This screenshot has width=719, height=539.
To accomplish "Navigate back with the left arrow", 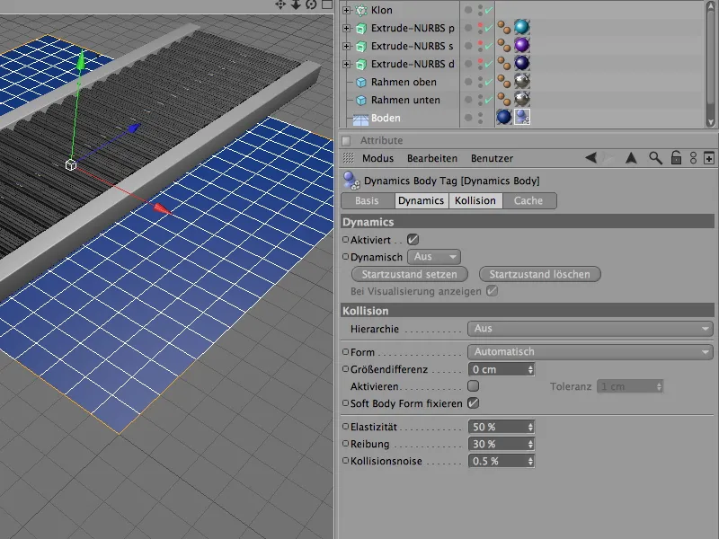I will (590, 158).
